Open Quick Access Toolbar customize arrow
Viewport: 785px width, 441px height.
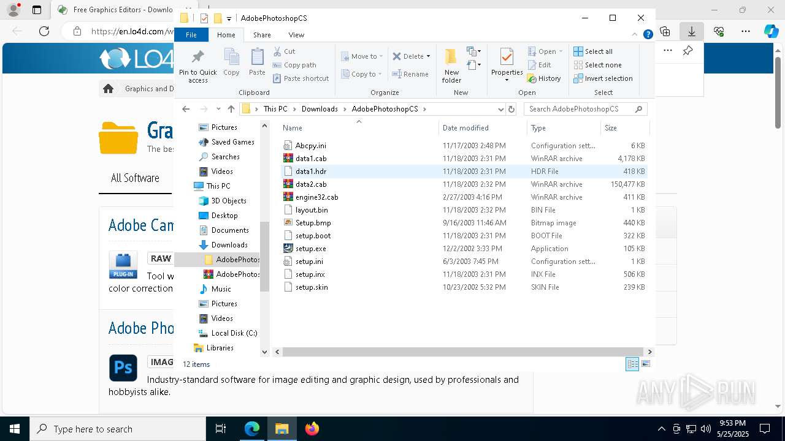point(229,18)
